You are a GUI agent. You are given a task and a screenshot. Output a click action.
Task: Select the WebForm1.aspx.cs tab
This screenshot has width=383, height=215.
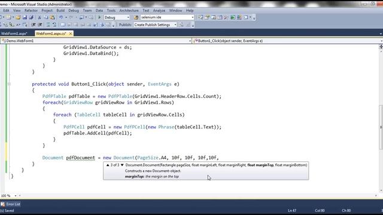51,33
